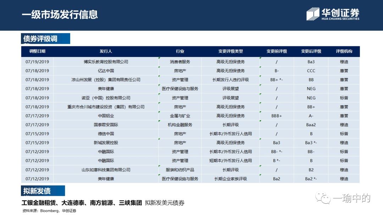This screenshot has width=383, height=215.
Task: Click the 消费者服务 industry cell
Action: point(180,62)
